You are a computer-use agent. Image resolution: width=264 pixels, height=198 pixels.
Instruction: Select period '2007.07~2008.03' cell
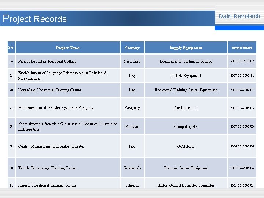[242, 126]
